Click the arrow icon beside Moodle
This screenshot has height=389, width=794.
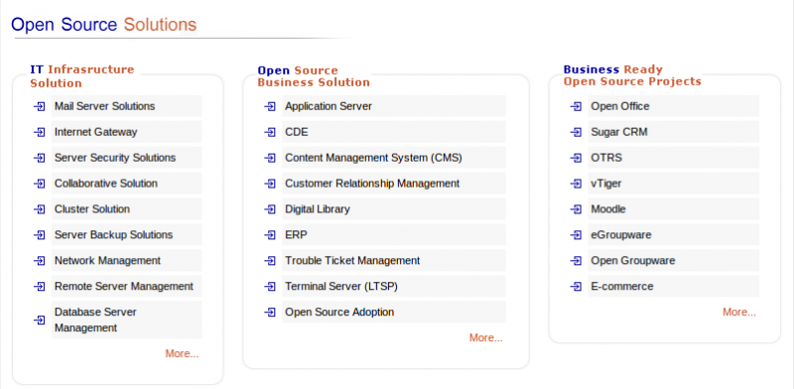pos(576,209)
